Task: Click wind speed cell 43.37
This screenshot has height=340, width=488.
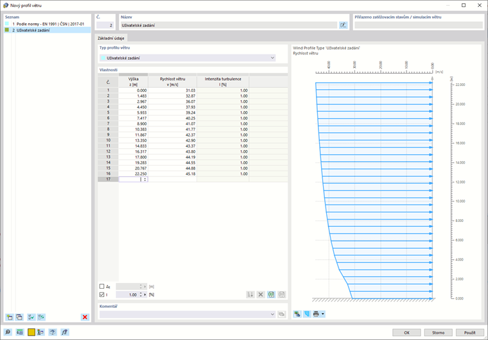Action: [x=173, y=146]
